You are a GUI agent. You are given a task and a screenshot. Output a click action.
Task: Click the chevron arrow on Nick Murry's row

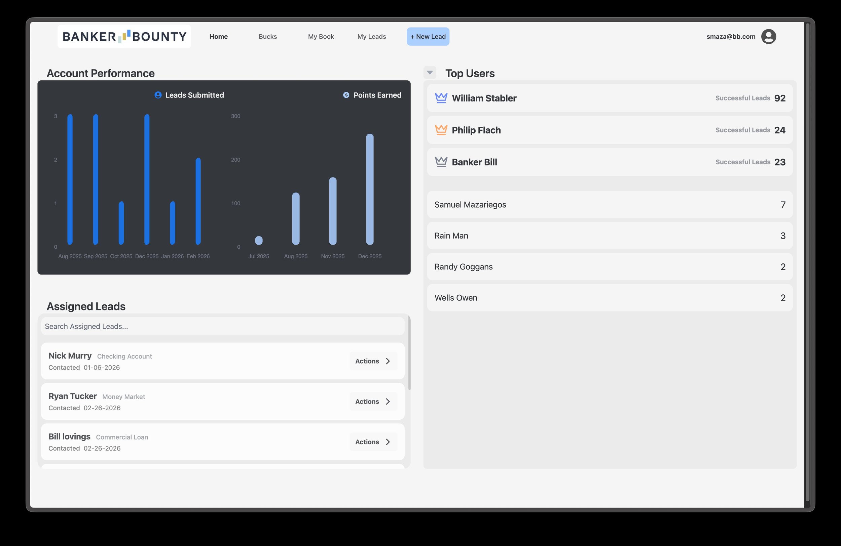(388, 361)
